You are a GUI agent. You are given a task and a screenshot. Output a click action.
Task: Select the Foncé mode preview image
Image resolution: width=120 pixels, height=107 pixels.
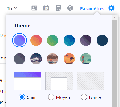pyautogui.click(x=91, y=81)
